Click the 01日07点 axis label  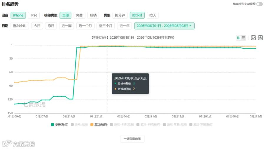42,117
